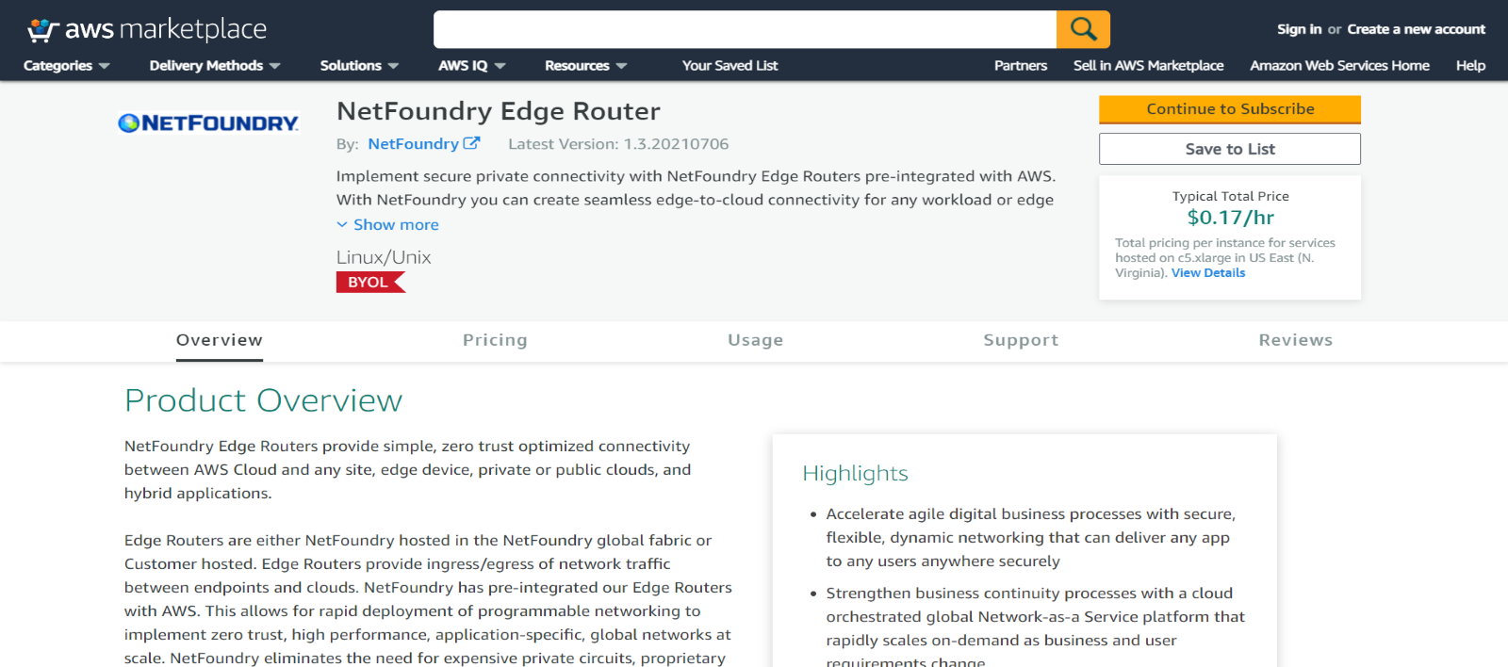Expand the Show more chevron
Screen dimensions: 1508x667
(x=342, y=224)
